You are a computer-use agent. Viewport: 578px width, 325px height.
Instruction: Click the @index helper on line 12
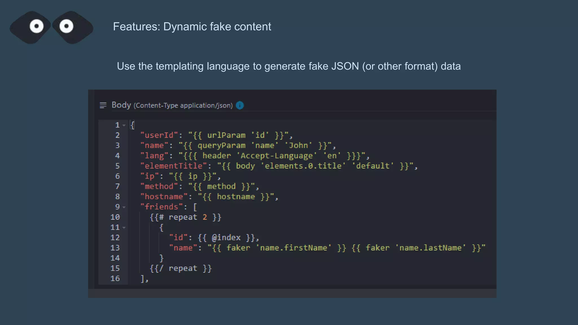(226, 238)
